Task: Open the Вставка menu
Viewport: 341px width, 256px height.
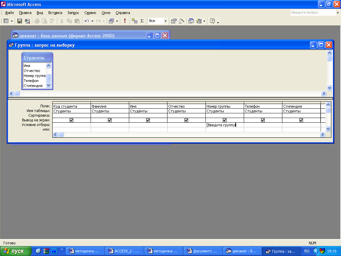Action: [55, 13]
